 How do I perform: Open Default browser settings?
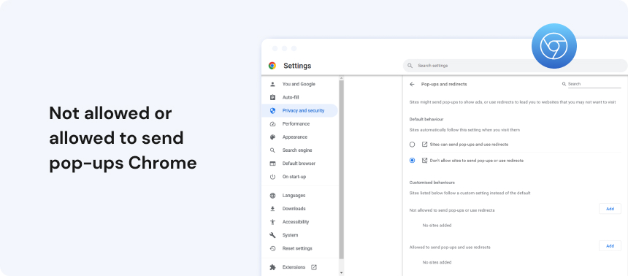(299, 164)
